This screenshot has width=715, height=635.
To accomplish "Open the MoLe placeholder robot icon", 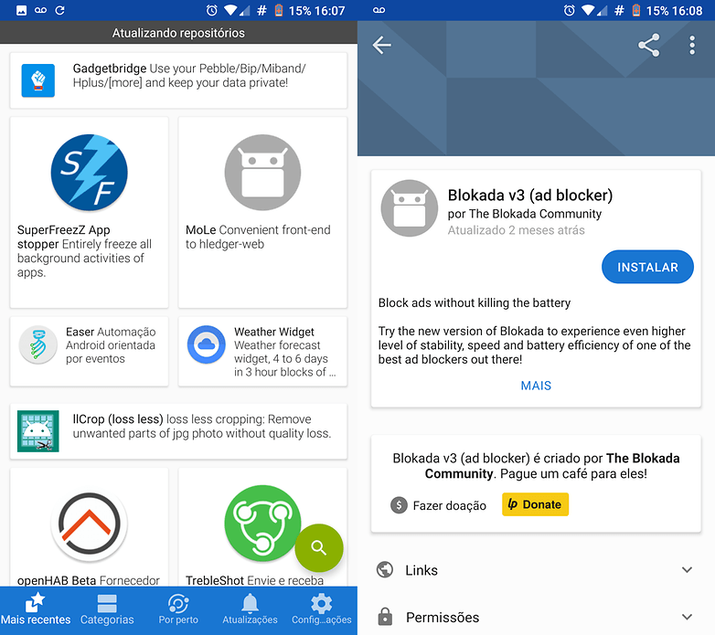I will tap(262, 173).
